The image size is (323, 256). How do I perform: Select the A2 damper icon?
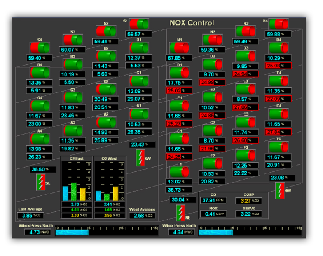point(106,122)
